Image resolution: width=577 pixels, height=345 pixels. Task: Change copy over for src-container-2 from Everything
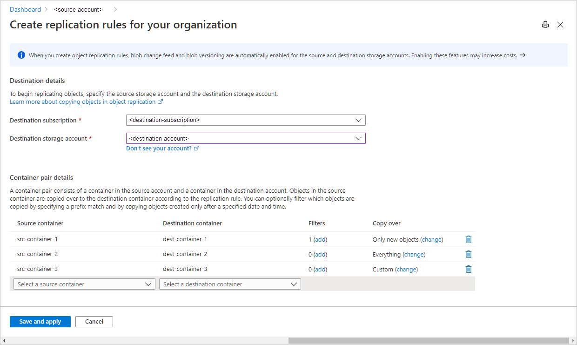click(414, 254)
